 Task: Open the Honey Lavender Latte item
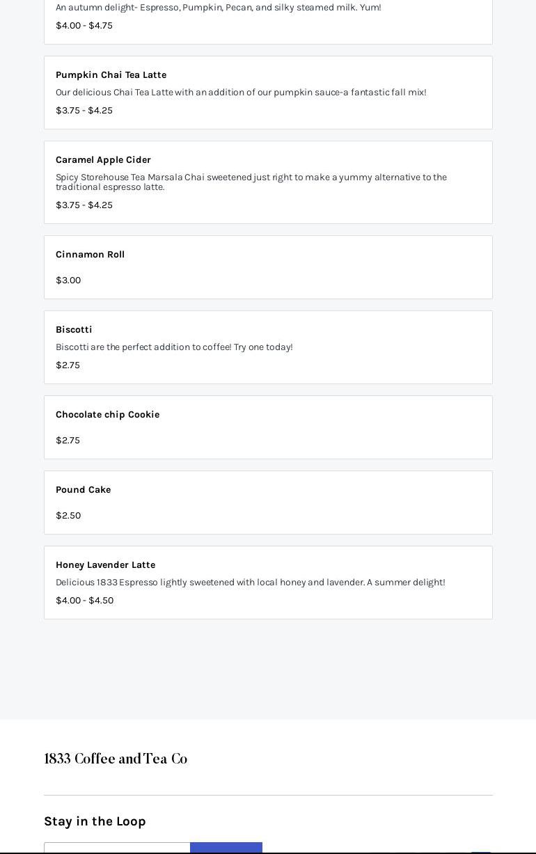click(105, 565)
